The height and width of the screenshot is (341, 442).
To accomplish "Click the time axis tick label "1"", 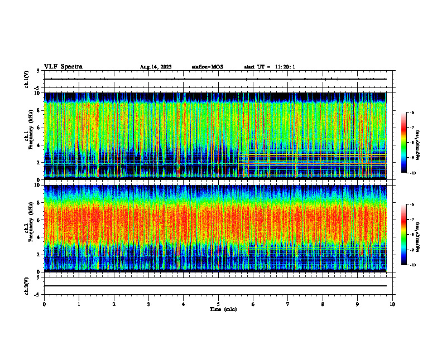I will 79,304.
